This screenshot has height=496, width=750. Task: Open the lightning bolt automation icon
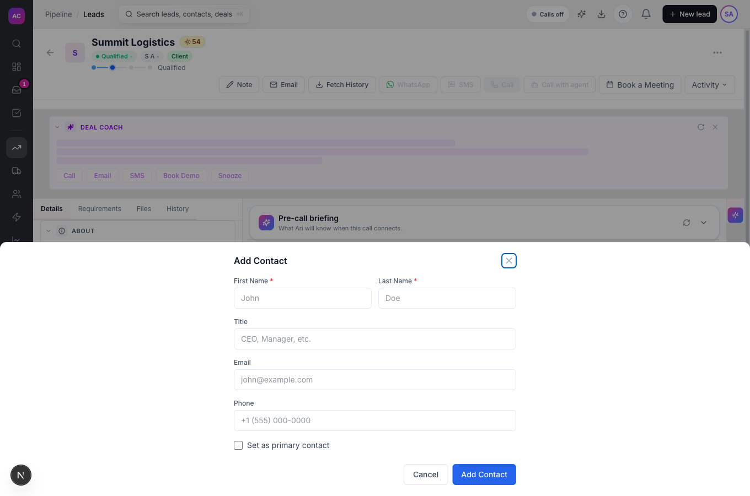tap(17, 217)
